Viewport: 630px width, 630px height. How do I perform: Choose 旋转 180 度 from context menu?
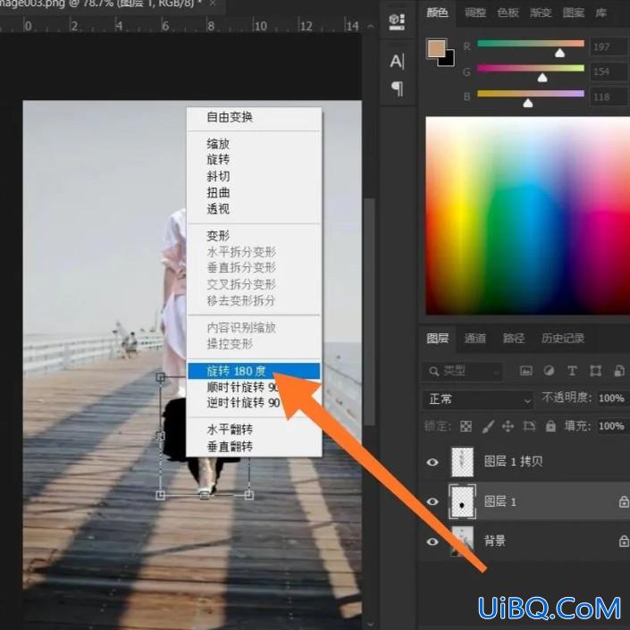pyautogui.click(x=254, y=371)
